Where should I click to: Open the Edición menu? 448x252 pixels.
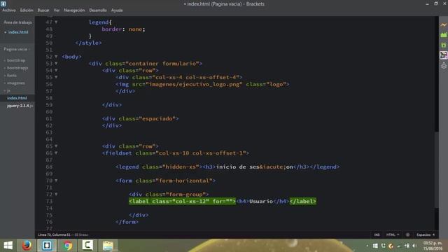[27, 10]
